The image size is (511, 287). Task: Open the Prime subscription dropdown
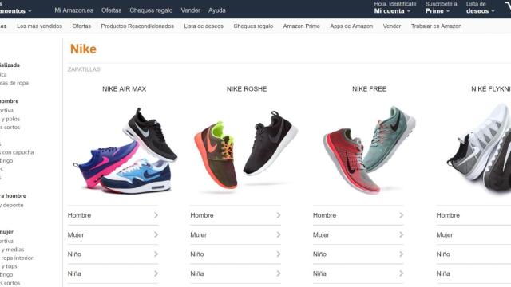pos(441,7)
